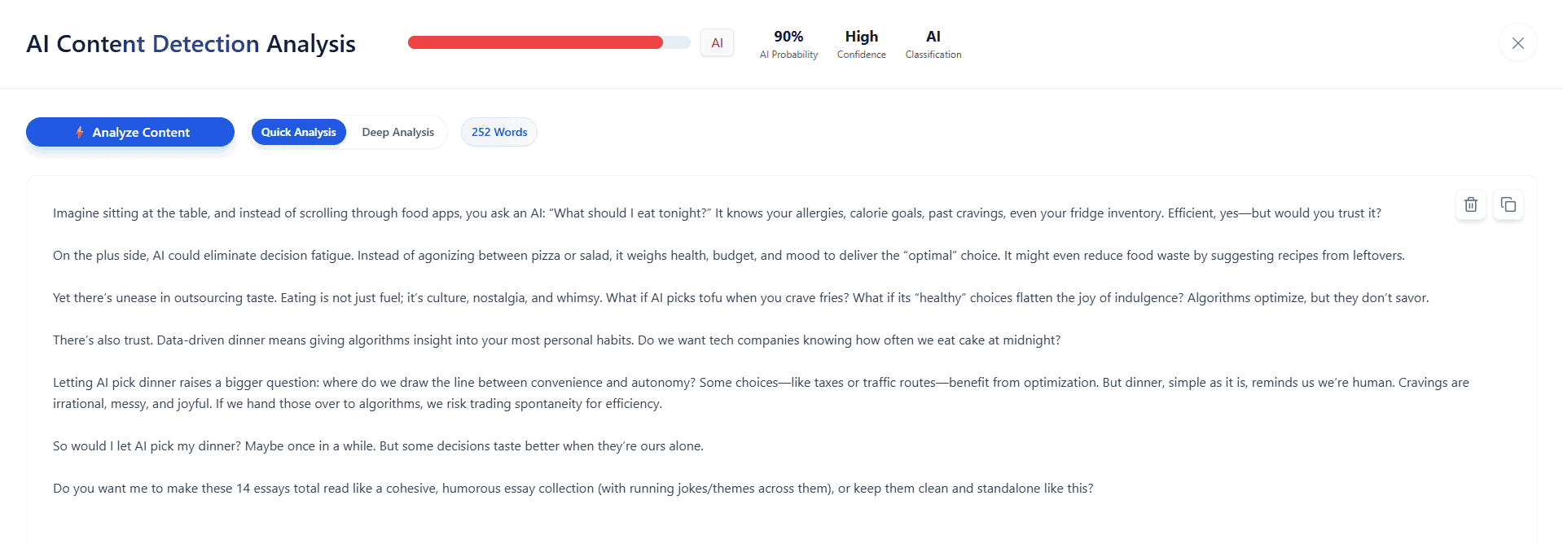Screen dimensions: 1563x544
Task: Click the AI badge beside the progress bar
Action: [x=717, y=43]
